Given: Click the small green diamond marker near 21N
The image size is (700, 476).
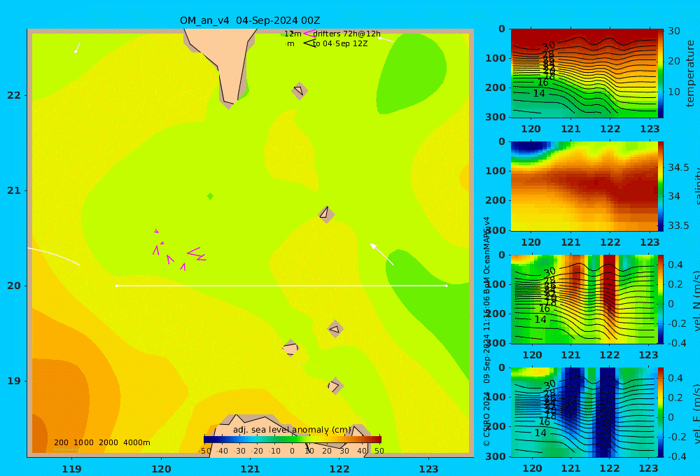Looking at the screenshot, I should tap(210, 196).
